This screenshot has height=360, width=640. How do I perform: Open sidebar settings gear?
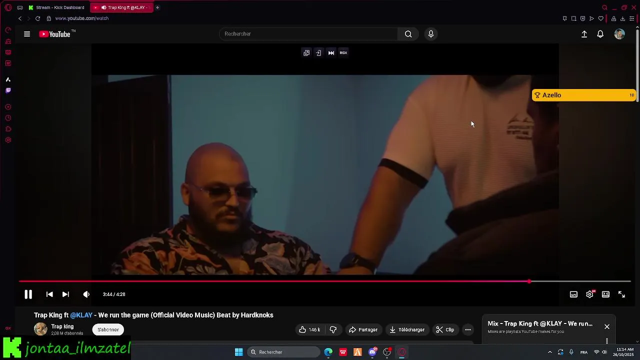(8, 140)
